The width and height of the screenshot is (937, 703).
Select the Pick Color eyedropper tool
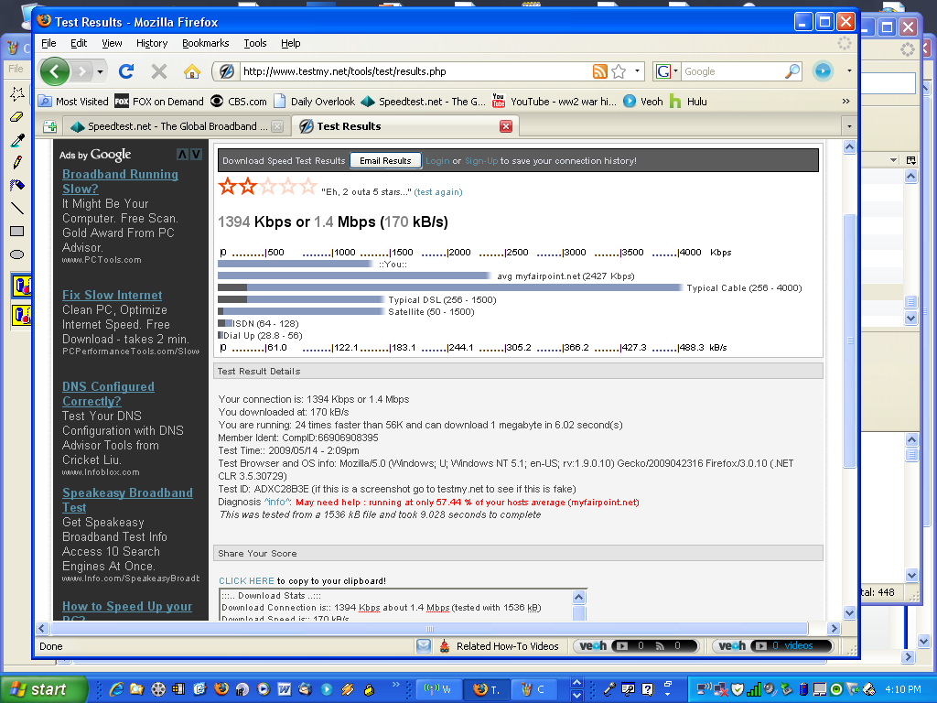pyautogui.click(x=16, y=140)
